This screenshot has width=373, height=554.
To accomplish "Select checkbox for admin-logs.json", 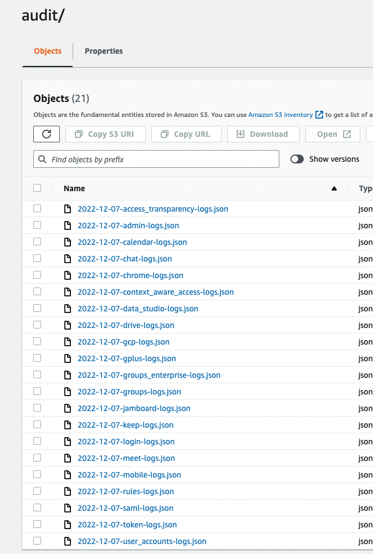I will click(x=37, y=225).
